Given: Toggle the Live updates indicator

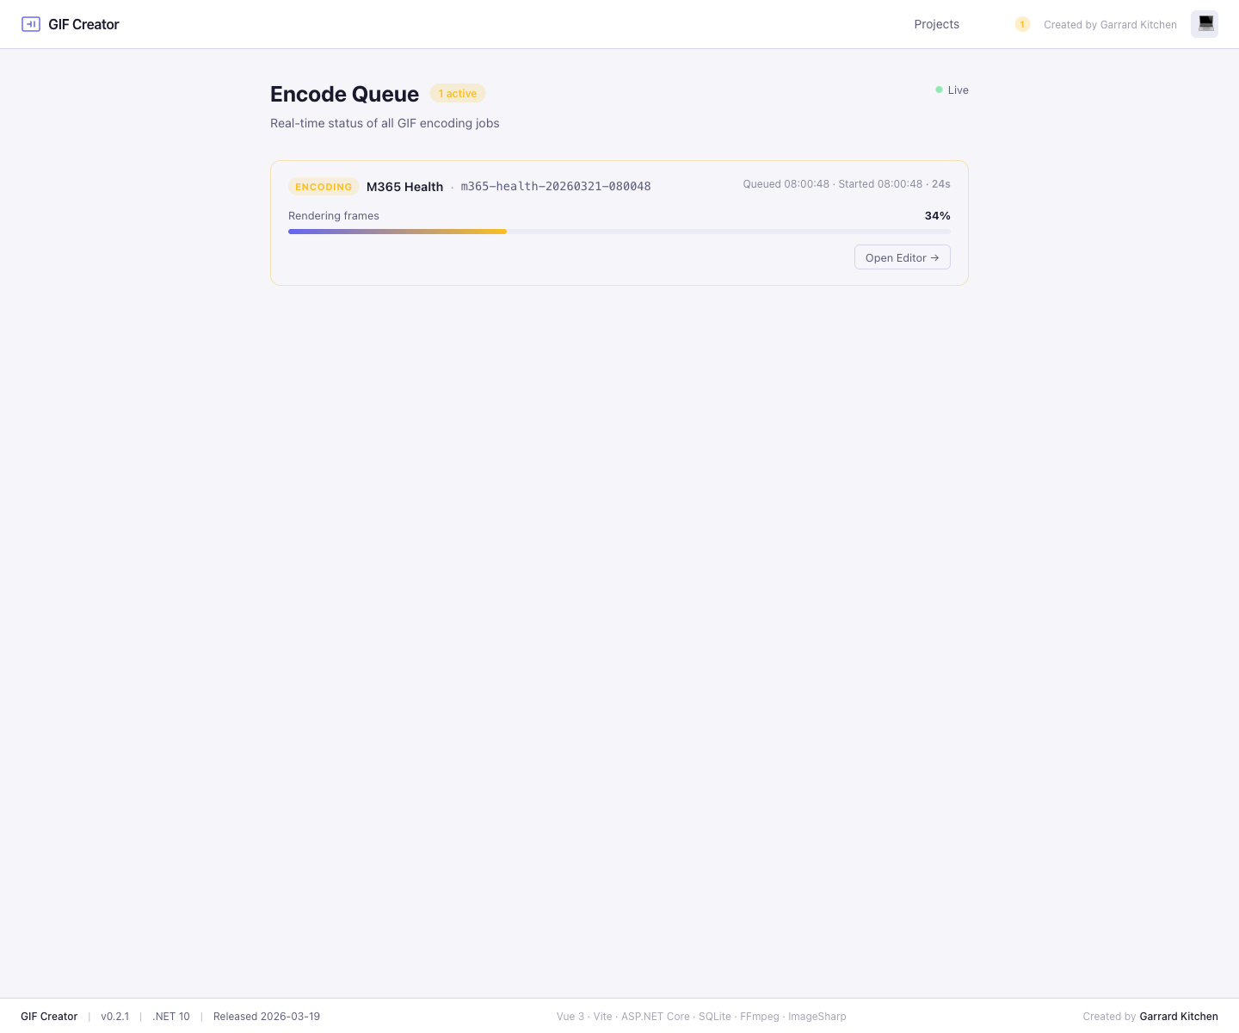Looking at the screenshot, I should click(951, 90).
